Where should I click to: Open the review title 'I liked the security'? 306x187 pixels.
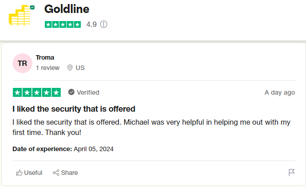(74, 109)
